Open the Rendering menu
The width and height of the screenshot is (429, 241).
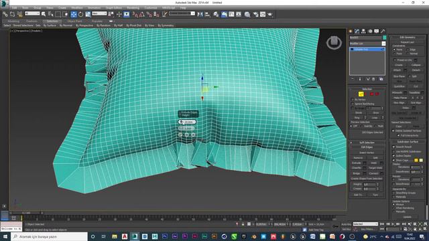[x=133, y=8]
